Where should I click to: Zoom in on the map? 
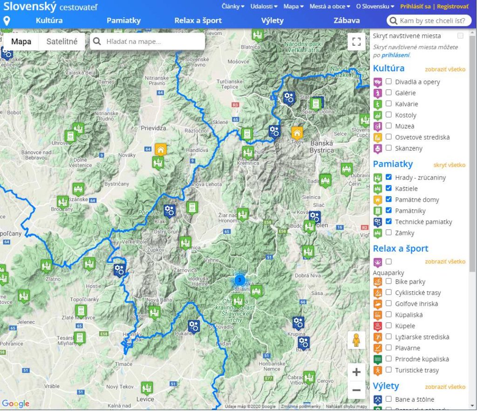pyautogui.click(x=356, y=372)
